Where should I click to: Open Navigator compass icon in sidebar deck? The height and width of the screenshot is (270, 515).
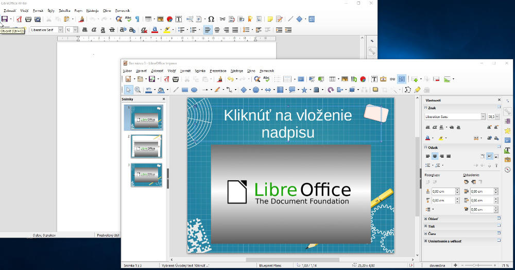[x=508, y=170]
